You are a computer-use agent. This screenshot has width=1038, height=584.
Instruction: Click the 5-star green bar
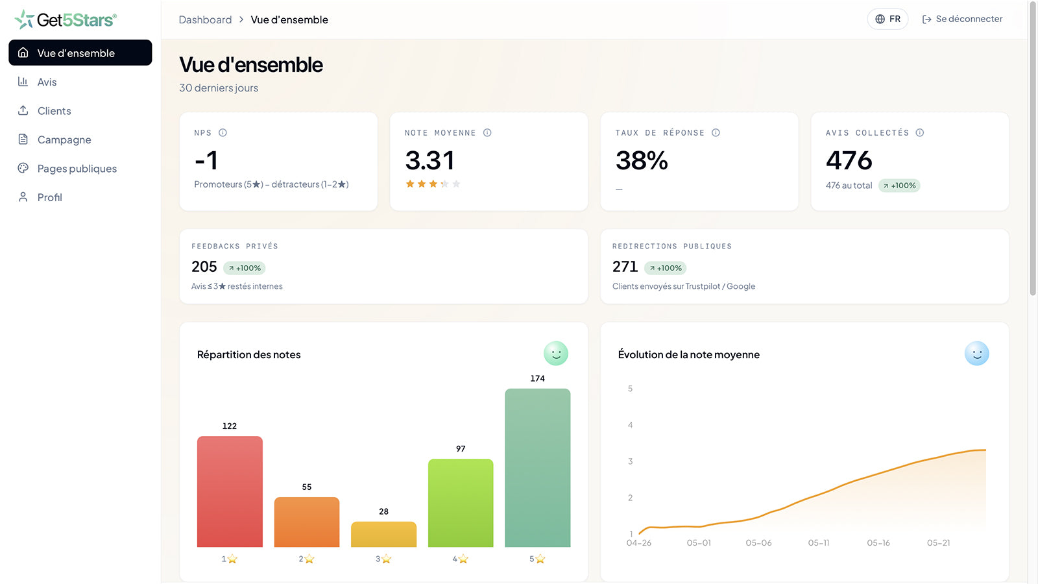tap(537, 468)
